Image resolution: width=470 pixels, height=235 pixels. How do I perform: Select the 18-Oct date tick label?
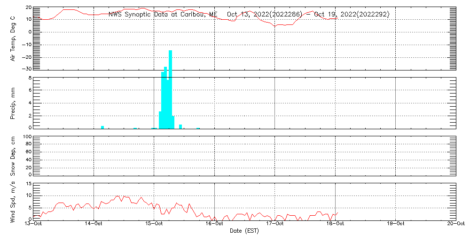click(335, 224)
